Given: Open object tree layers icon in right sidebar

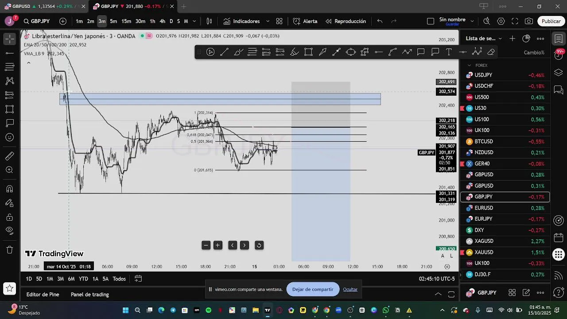Looking at the screenshot, I should click(559, 72).
